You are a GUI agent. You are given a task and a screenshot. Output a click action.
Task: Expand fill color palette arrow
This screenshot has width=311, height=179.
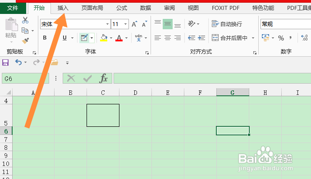pyautogui.click(x=111, y=38)
